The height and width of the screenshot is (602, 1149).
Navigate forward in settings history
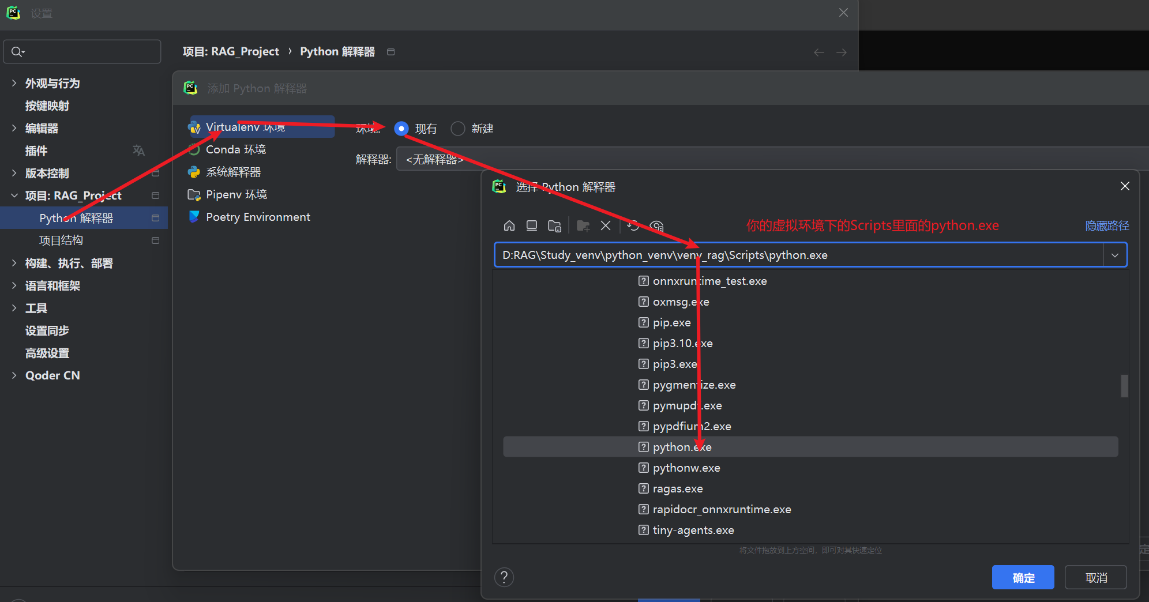click(x=842, y=52)
